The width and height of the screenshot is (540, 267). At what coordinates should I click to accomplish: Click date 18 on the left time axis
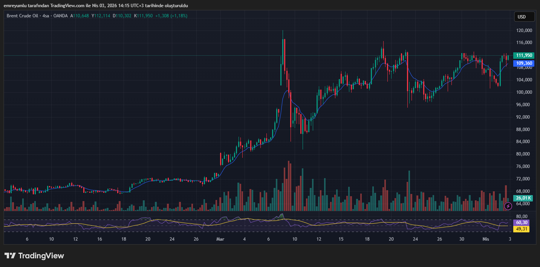(x=124, y=239)
